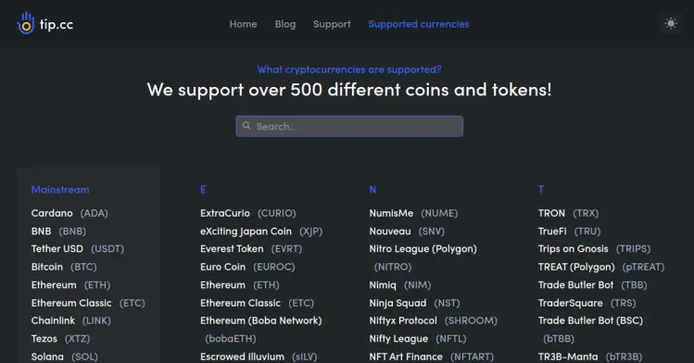Viewport: 694px width, 363px height.
Task: Select Ethereum Classic in E column
Action: [258, 303]
